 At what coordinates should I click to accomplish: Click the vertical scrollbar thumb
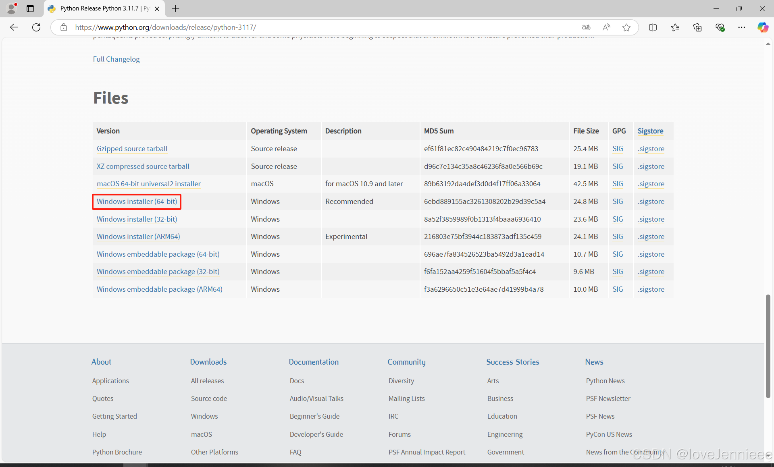(x=768, y=347)
